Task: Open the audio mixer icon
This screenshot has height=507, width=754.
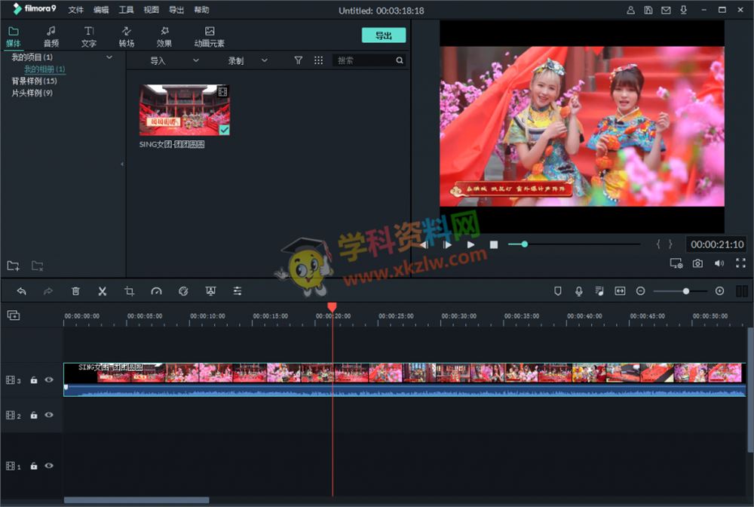Action: (x=599, y=291)
